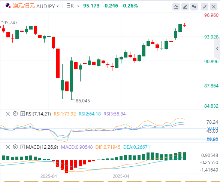The image size is (220, 182).
Task: Select the latest red doji candlestick
Action: (184, 26)
